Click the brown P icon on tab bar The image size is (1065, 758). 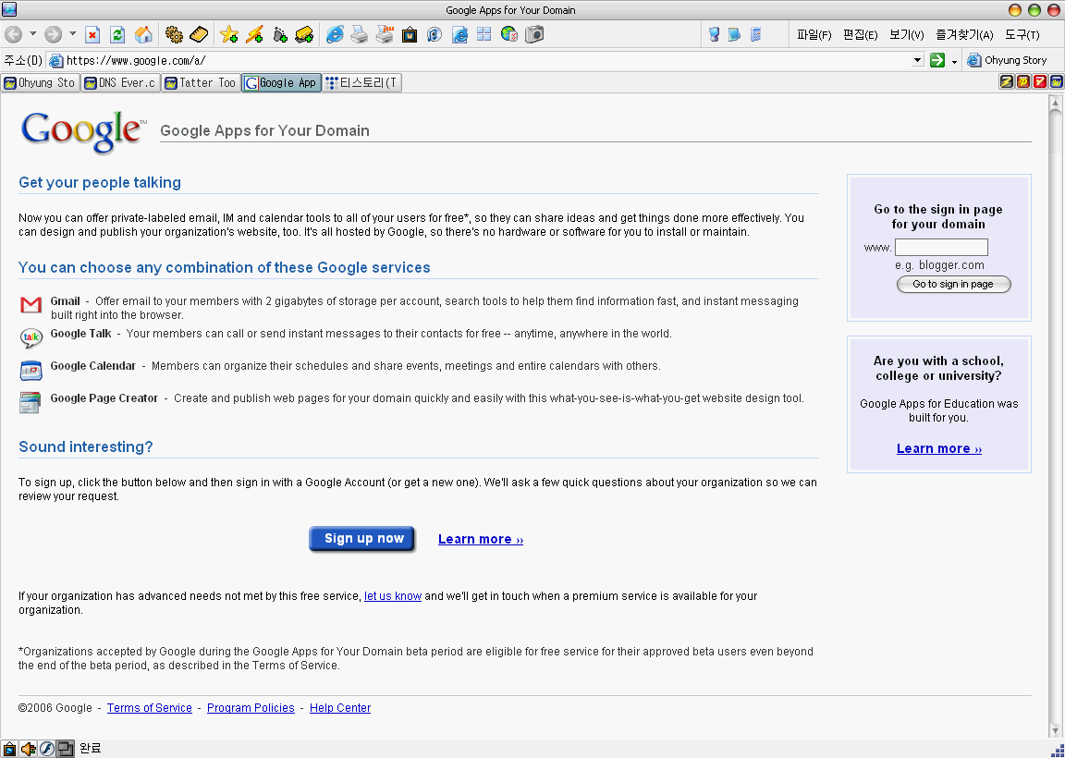[1022, 82]
